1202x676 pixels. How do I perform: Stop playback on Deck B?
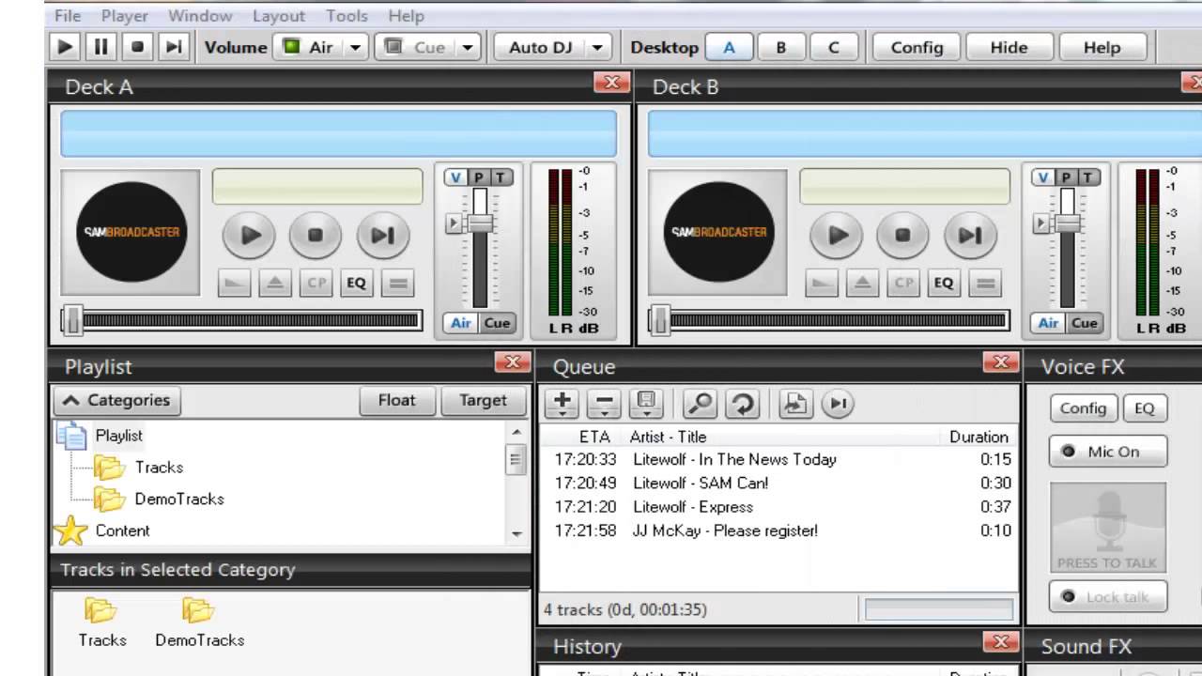903,235
